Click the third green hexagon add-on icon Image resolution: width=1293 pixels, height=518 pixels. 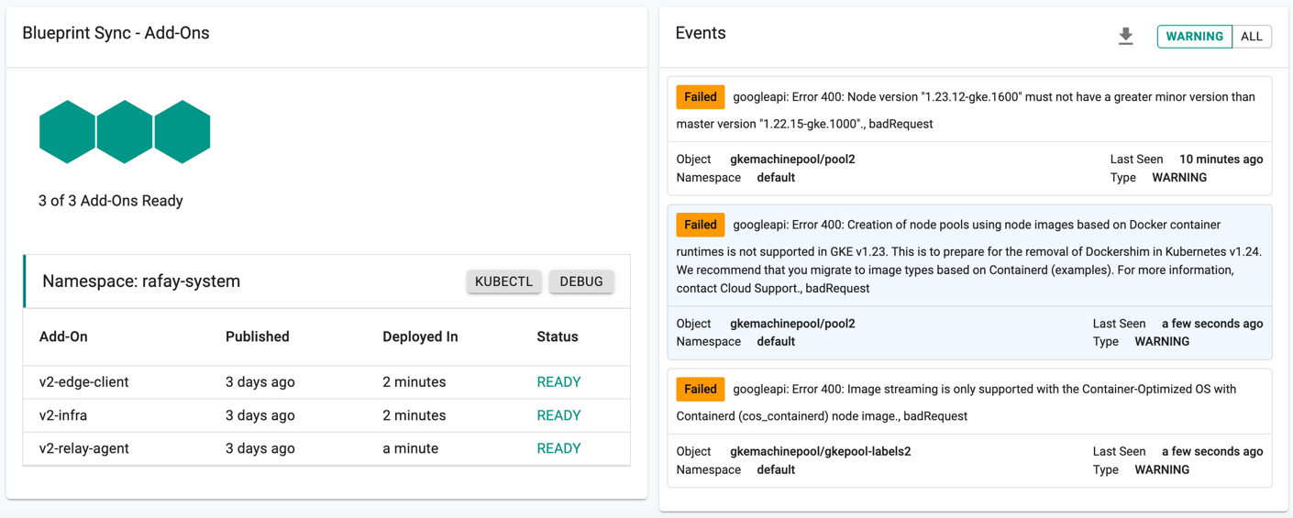coord(182,132)
